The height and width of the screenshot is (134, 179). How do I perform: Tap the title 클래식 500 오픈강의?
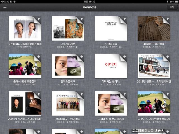pos(25,82)
